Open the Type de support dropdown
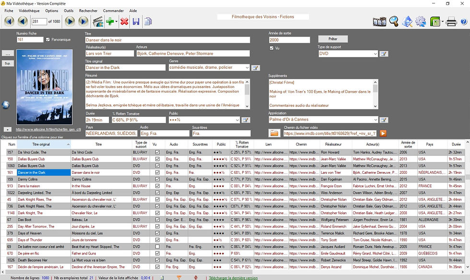The width and height of the screenshot is (470, 280). click(375, 54)
